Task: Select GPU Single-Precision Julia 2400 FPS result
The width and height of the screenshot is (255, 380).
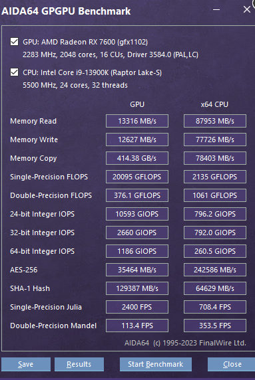Action: (x=137, y=307)
